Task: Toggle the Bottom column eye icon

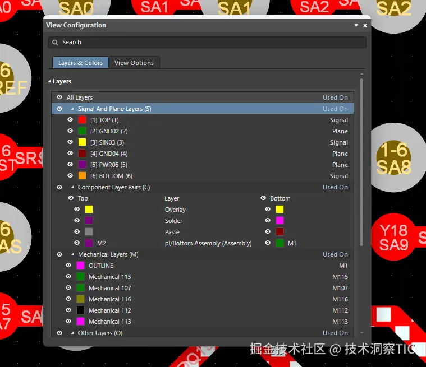Action: click(263, 198)
